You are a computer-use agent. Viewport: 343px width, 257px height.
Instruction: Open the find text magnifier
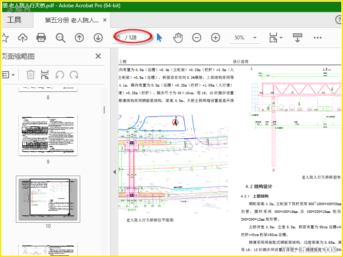[60, 38]
